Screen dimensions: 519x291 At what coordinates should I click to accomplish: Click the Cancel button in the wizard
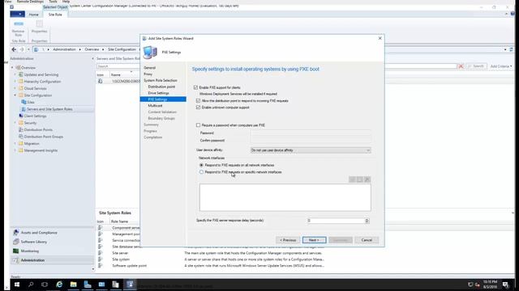367,240
